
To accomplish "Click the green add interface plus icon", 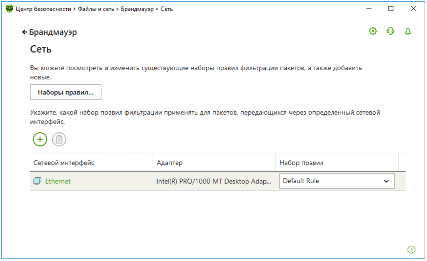I will [40, 139].
